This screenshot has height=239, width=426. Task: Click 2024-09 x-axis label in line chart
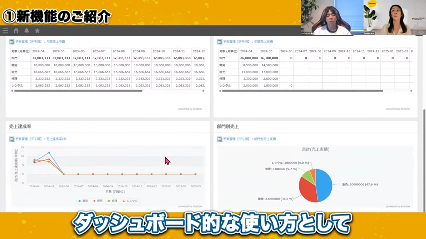click(108, 186)
